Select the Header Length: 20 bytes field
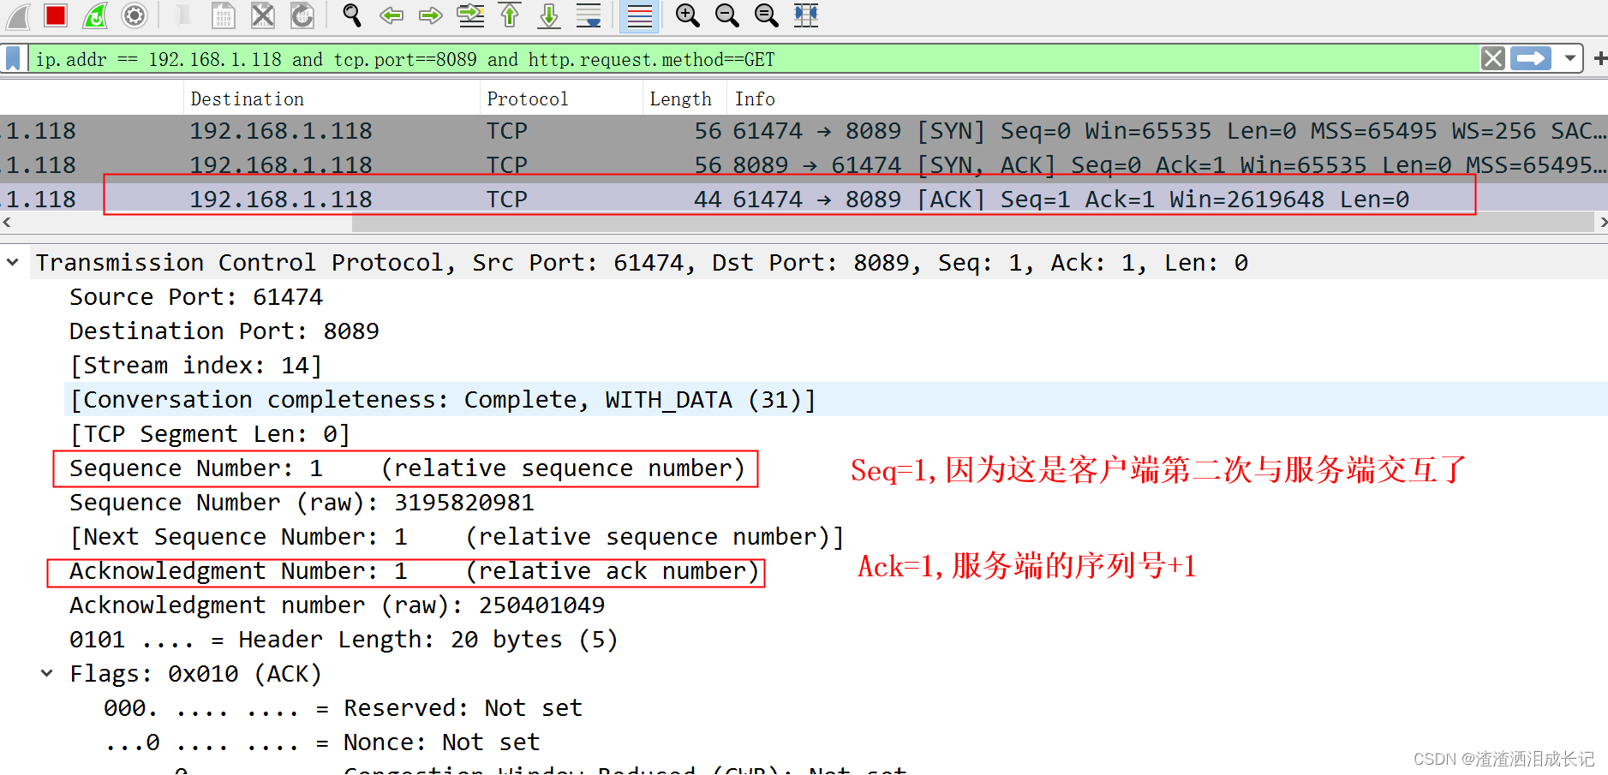 pos(344,640)
